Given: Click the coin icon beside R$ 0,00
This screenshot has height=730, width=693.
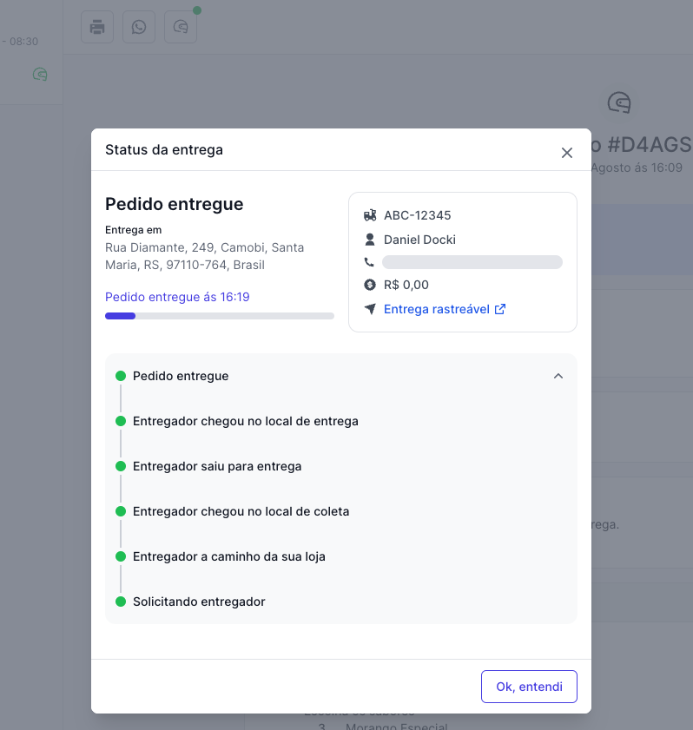Looking at the screenshot, I should (x=370, y=285).
